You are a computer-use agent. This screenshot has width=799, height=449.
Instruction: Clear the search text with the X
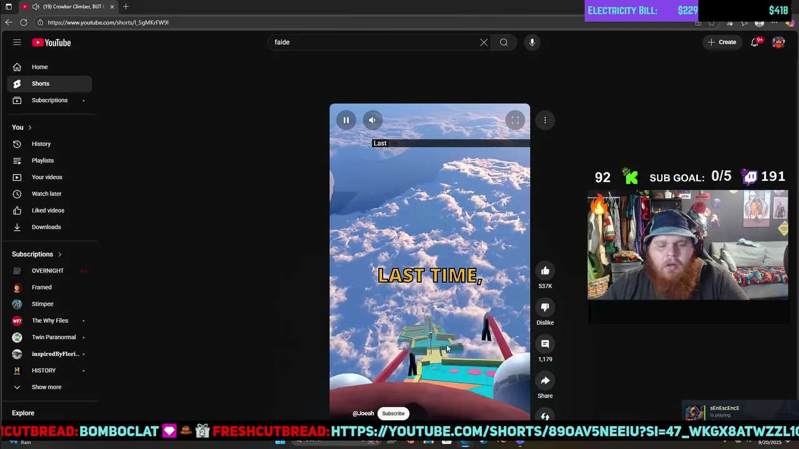[484, 42]
